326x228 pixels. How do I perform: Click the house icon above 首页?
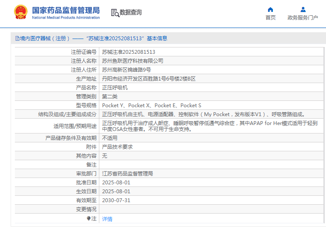[x=270, y=9]
